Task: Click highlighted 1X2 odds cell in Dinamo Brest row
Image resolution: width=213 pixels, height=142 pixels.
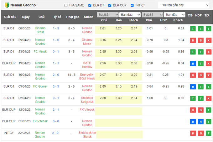Action: [118, 28]
